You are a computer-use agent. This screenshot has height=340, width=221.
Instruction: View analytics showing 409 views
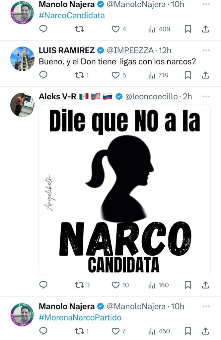[x=159, y=29]
